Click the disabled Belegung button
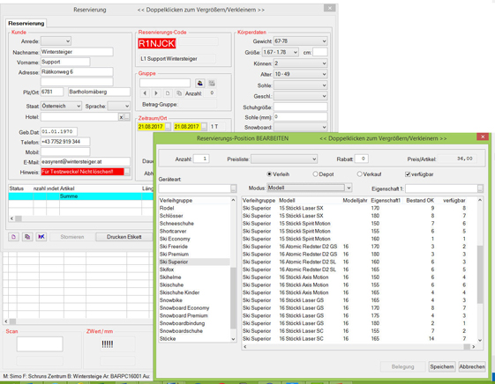 click(x=402, y=366)
